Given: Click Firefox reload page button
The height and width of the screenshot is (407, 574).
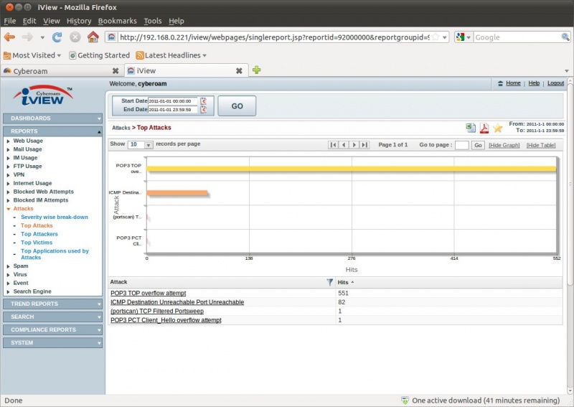Looking at the screenshot, I should click(x=57, y=37).
